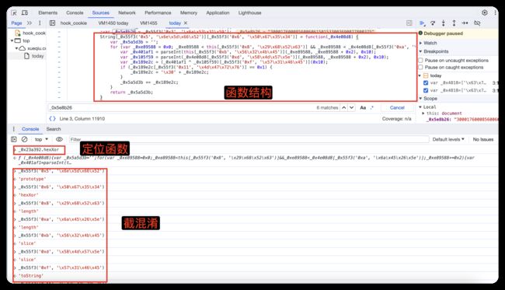
Task: Activate the inspect element picker icon
Action: tap(14, 13)
